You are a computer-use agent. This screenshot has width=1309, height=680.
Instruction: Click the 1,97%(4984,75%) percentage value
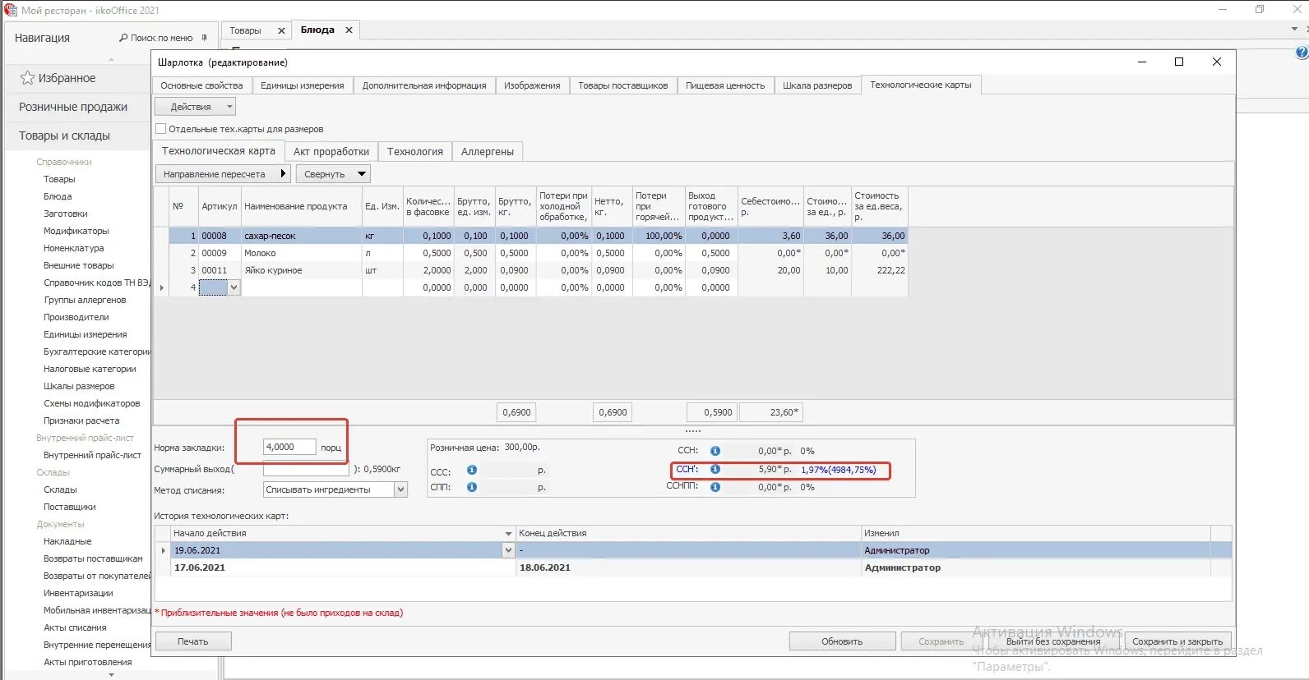839,470
